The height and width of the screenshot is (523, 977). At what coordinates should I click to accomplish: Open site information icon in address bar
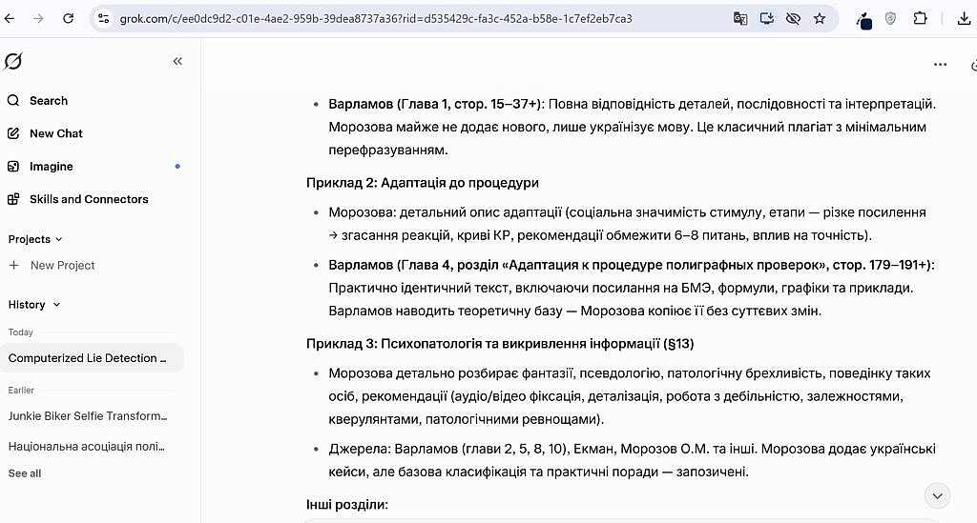tap(104, 19)
